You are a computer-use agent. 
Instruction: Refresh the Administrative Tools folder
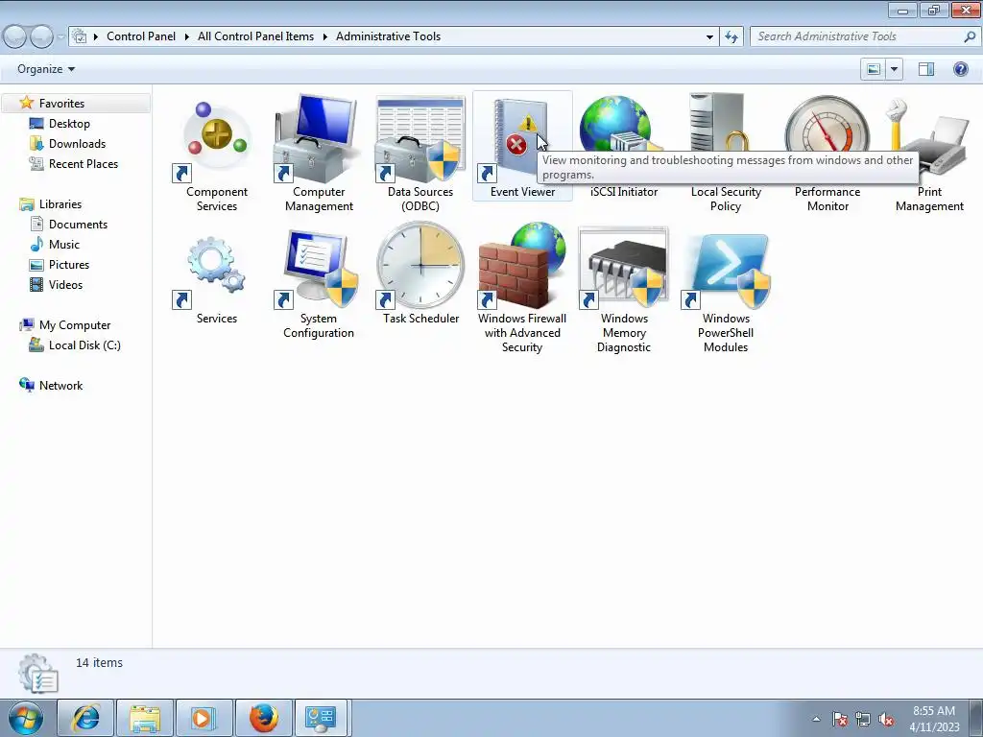click(x=731, y=37)
